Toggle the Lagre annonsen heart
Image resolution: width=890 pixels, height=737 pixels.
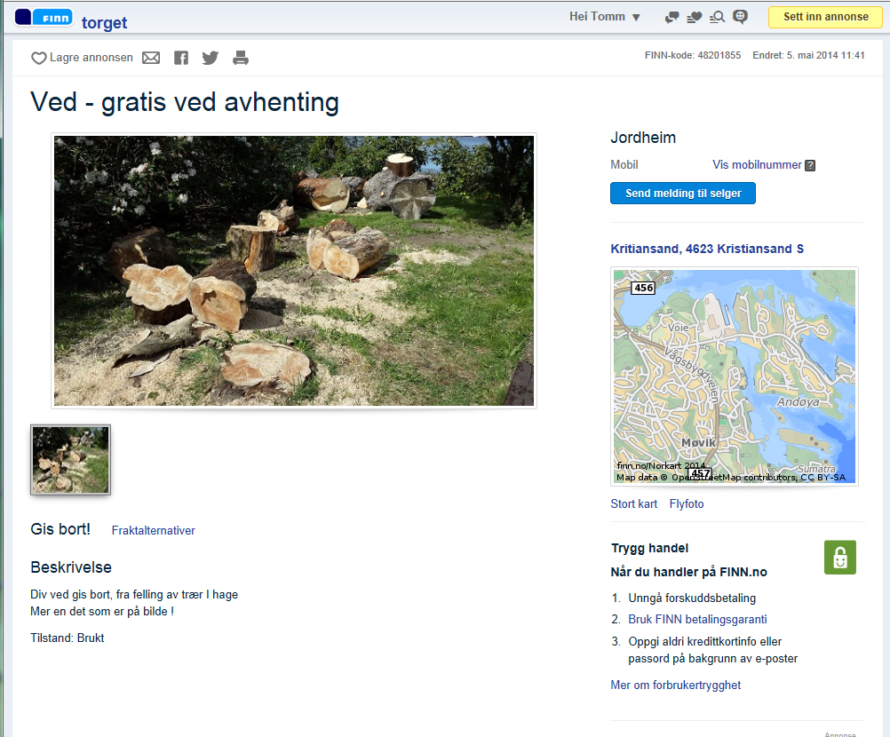point(39,58)
